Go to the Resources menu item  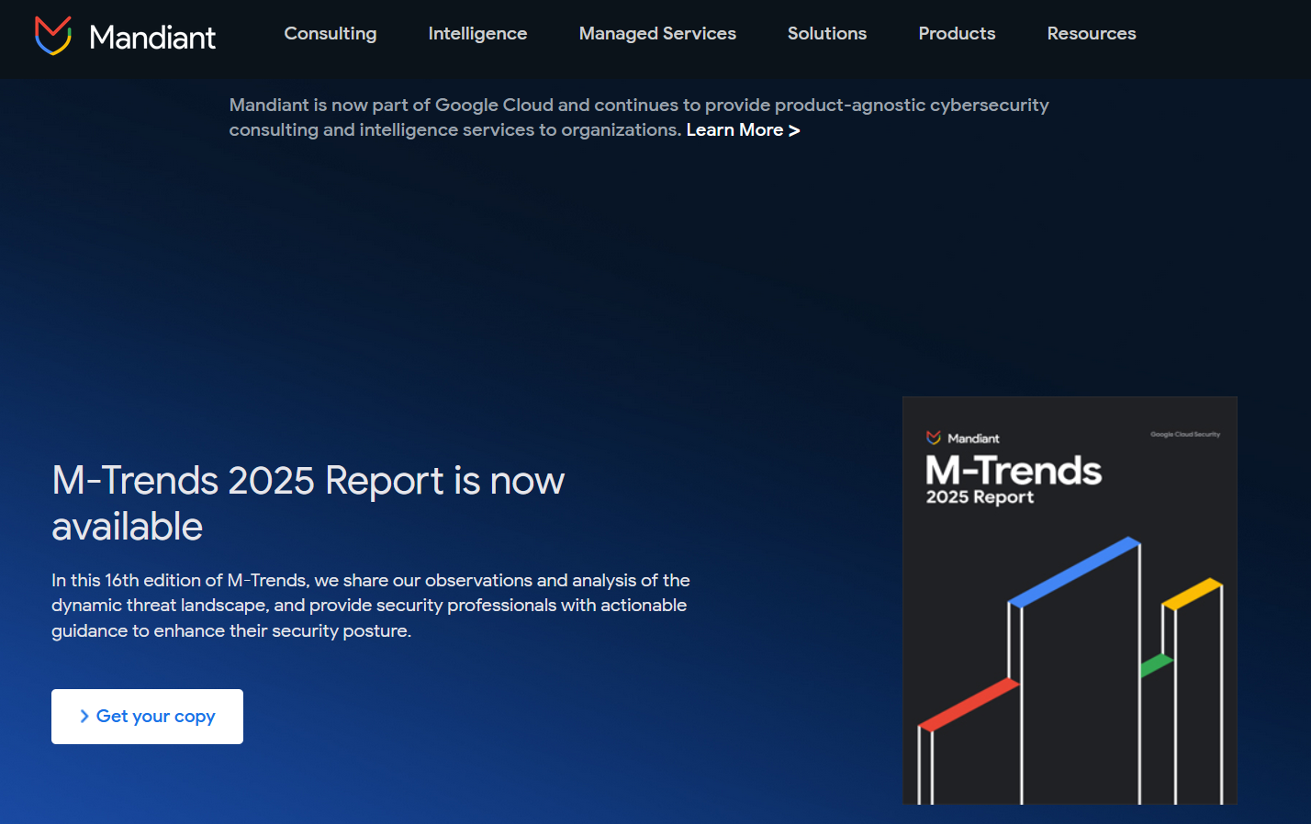1091,34
